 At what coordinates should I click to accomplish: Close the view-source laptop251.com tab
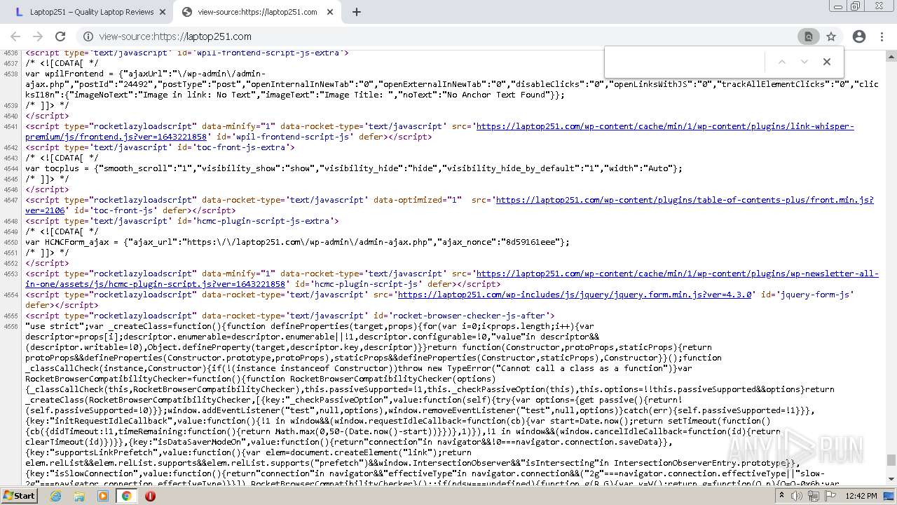[x=331, y=12]
